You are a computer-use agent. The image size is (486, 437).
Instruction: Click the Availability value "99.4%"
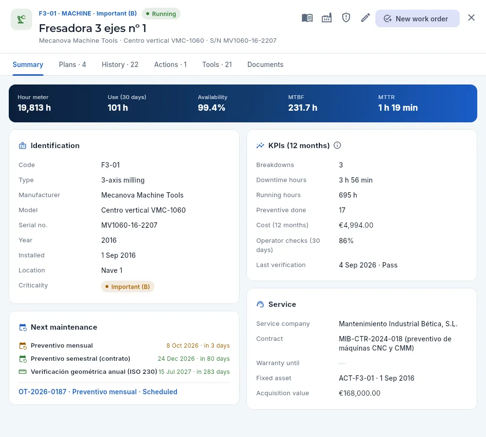pyautogui.click(x=211, y=108)
